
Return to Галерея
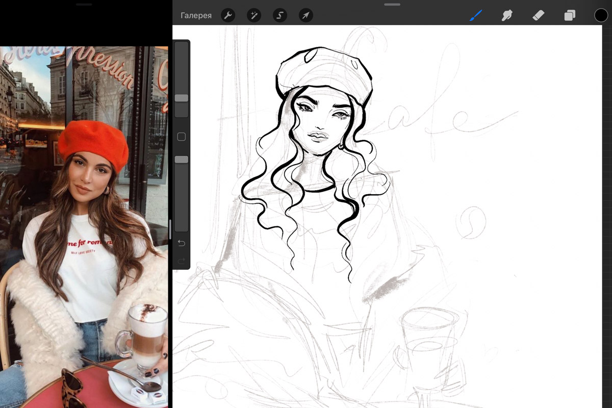point(196,15)
